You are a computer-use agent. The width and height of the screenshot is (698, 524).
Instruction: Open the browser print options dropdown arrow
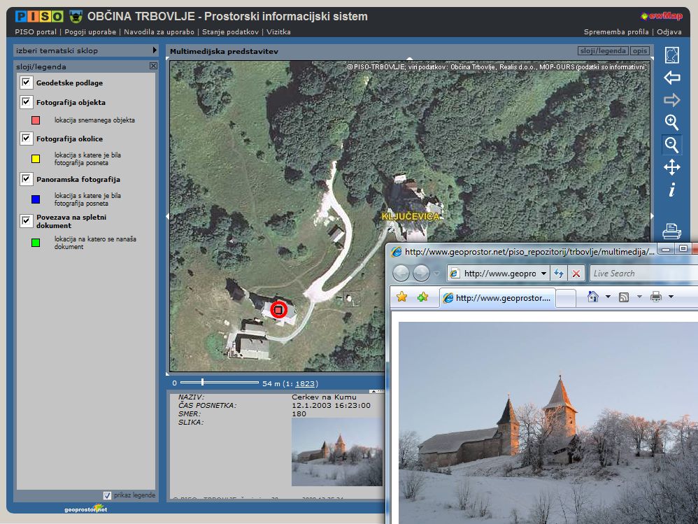click(x=671, y=297)
